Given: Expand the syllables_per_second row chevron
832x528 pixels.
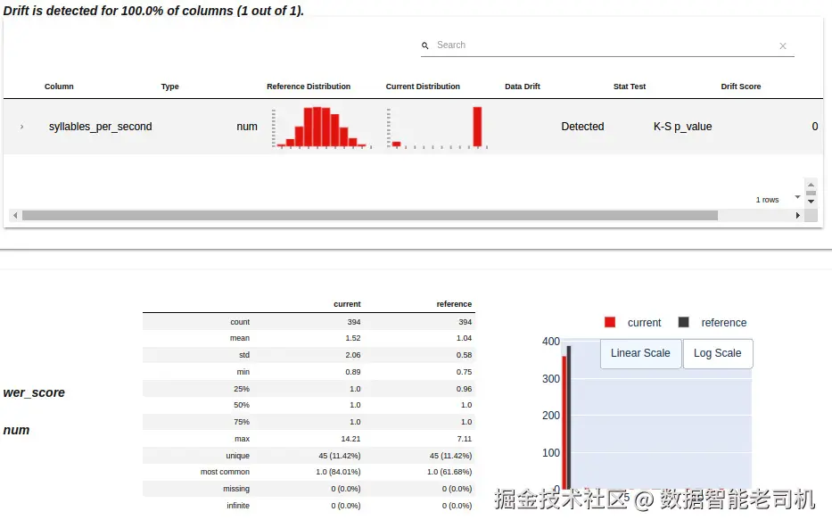Looking at the screenshot, I should click(x=21, y=127).
